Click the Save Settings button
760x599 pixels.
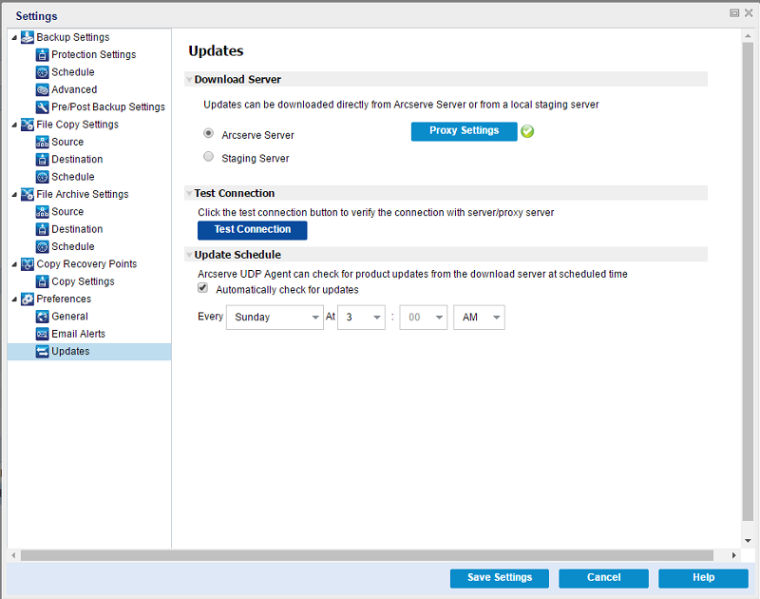coord(500,578)
